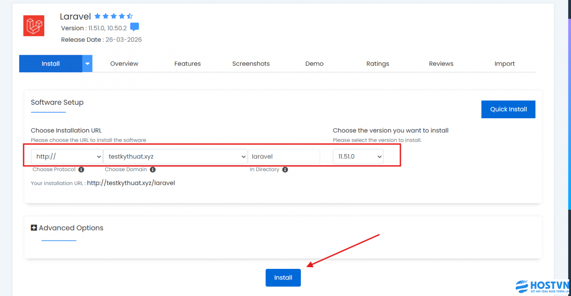The height and width of the screenshot is (296, 571).
Task: Click the Laravel logo icon
Action: click(x=34, y=26)
